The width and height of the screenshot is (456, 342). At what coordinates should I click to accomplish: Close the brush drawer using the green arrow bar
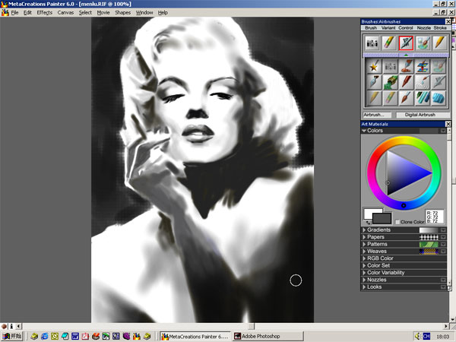click(x=406, y=55)
